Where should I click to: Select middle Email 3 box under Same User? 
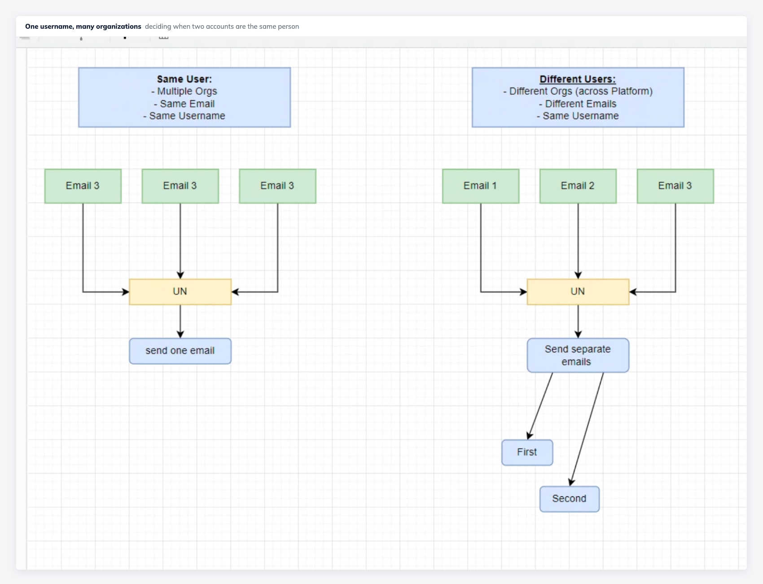[x=180, y=186]
